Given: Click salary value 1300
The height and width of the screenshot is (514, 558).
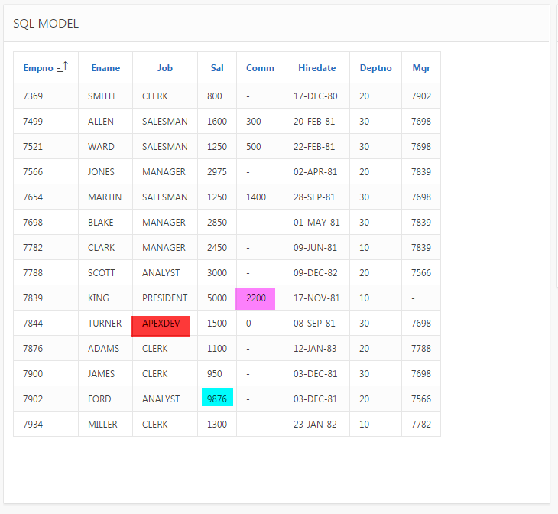Looking at the screenshot, I should tap(217, 425).
